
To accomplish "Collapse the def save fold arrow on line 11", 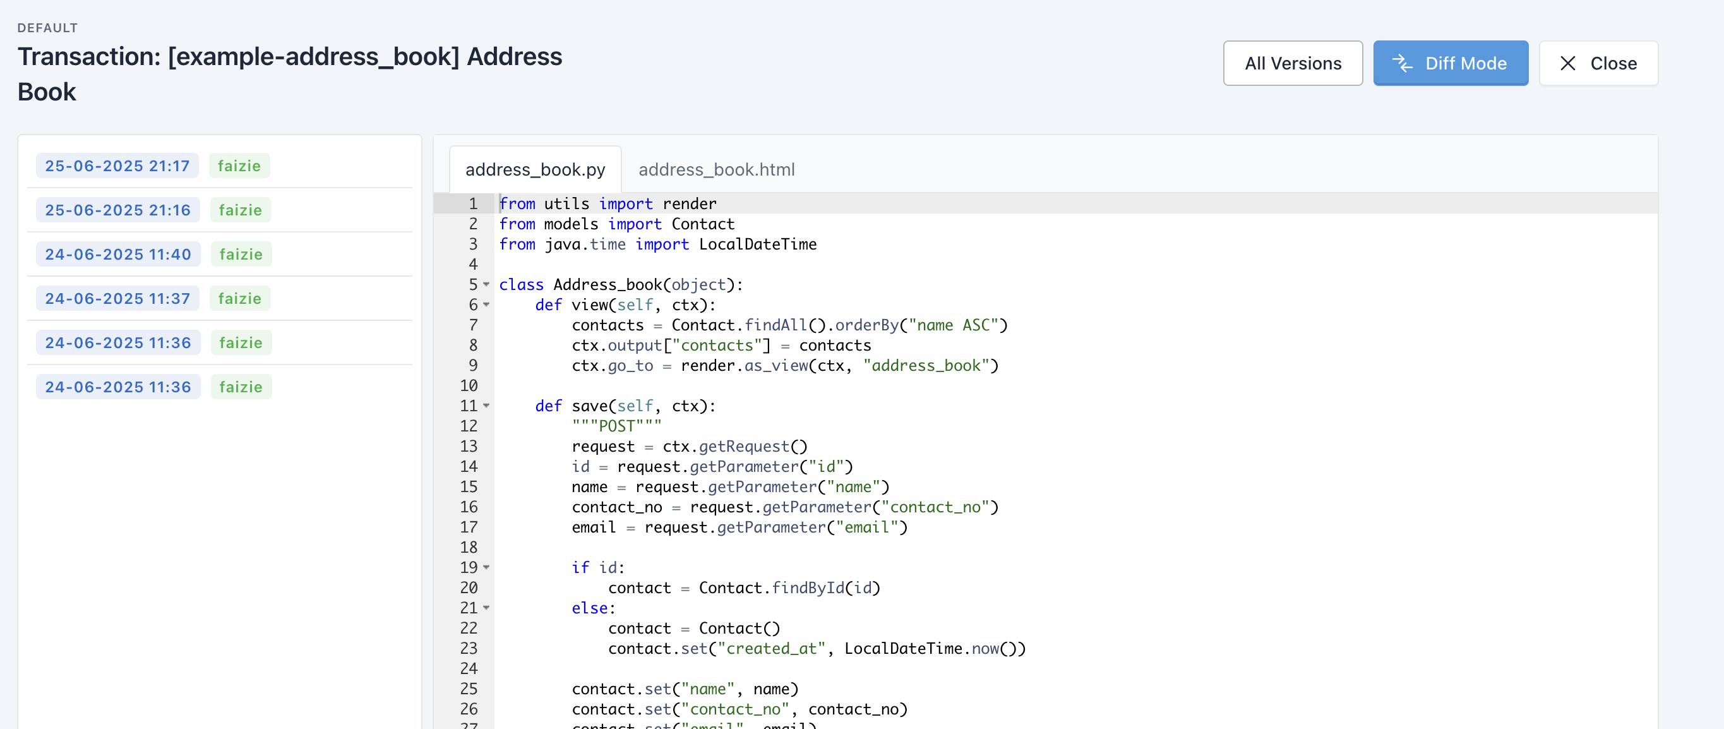I will click(486, 406).
